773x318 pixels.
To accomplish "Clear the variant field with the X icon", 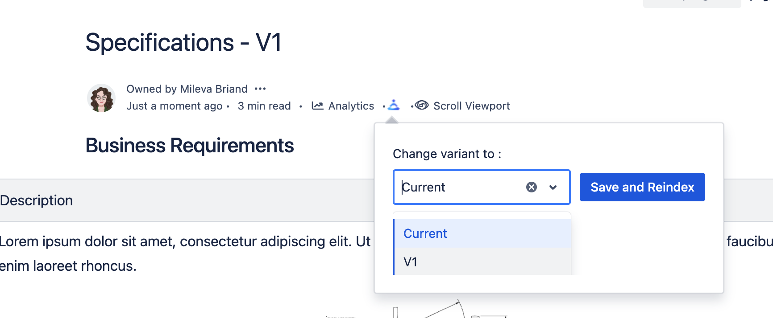I will click(531, 187).
